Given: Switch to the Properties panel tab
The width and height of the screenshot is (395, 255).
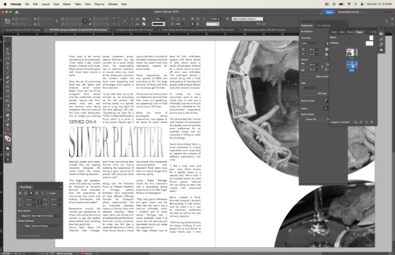Looking at the screenshot, I should (307, 26).
